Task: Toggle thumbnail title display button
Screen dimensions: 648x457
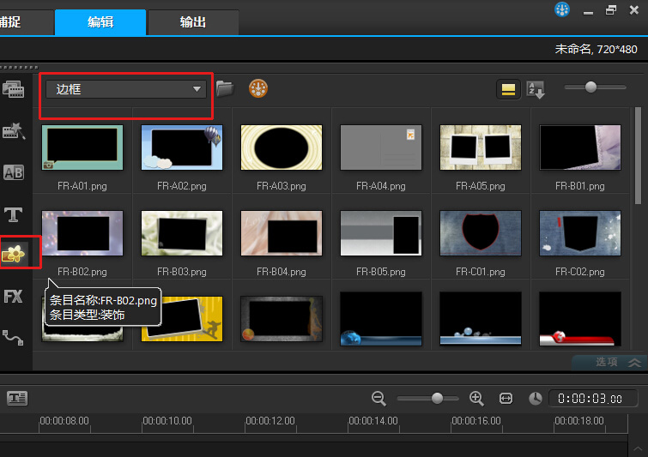Action: pos(509,89)
